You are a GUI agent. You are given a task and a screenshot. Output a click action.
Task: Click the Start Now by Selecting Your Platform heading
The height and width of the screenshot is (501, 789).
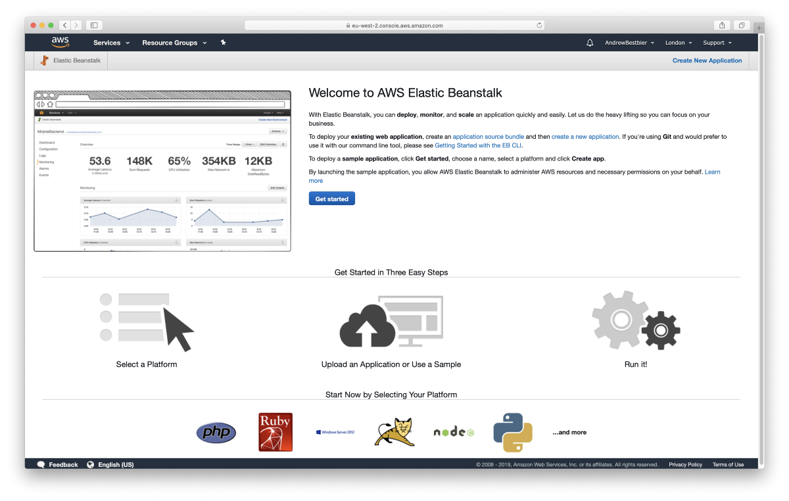[x=391, y=394]
